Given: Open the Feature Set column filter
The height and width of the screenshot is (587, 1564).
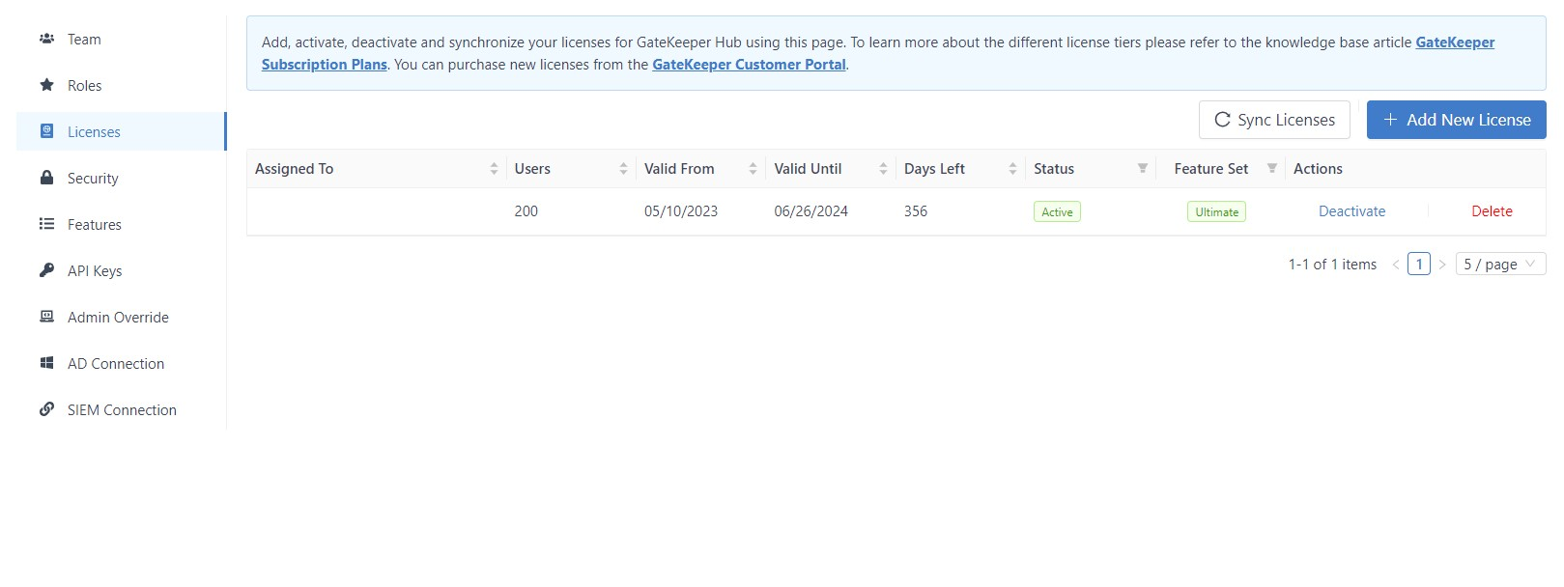Looking at the screenshot, I should pyautogui.click(x=1272, y=169).
